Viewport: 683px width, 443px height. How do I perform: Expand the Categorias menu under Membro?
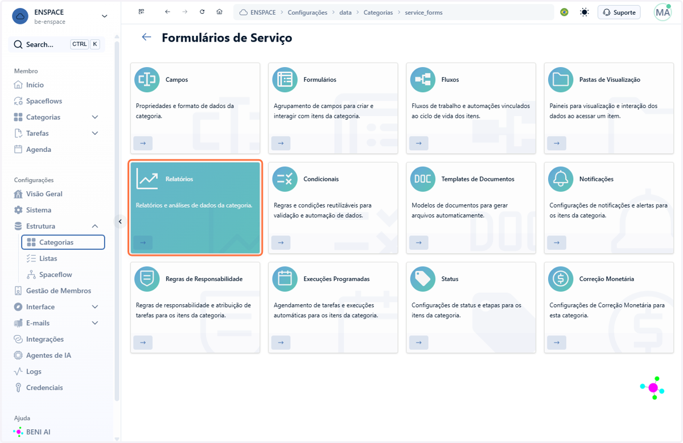tap(95, 117)
